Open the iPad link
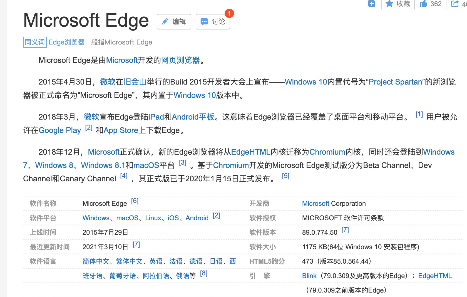The width and height of the screenshot is (467, 297). (x=156, y=117)
